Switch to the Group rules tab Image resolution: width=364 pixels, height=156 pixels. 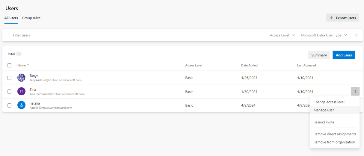coord(31,18)
